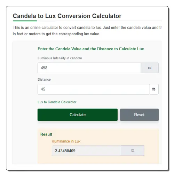174x176 pixels.
Task: Click the Luminous Intensity in candela label
Action: click(60, 58)
